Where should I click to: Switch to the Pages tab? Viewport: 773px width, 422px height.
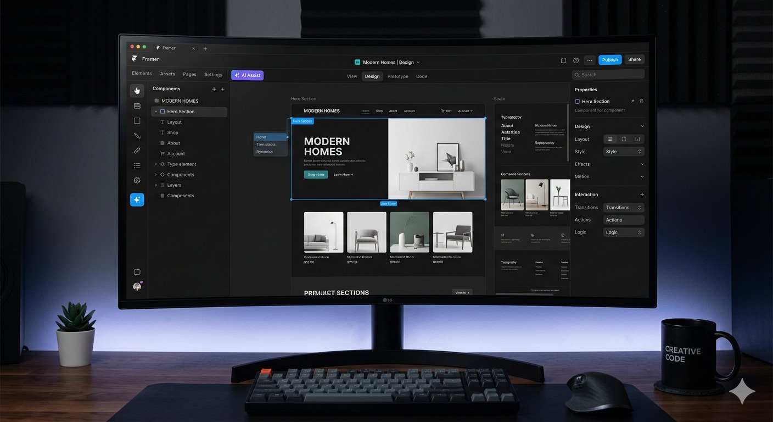coord(189,74)
